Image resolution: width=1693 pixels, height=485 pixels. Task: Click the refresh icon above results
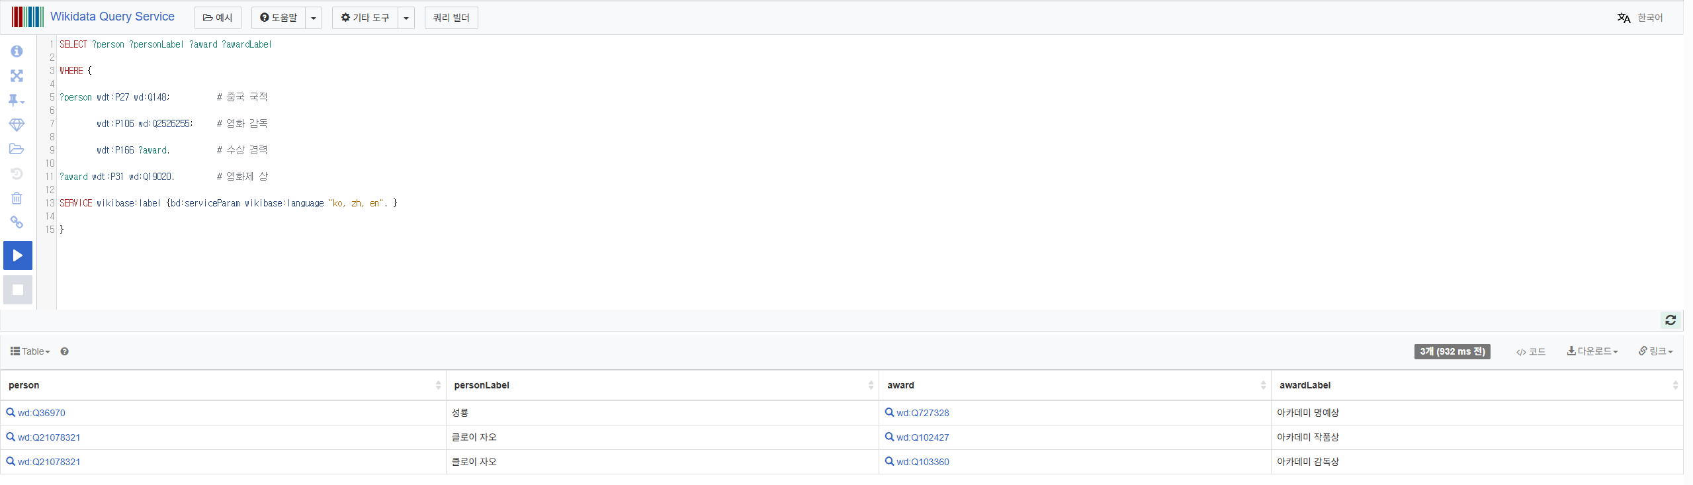click(x=1670, y=320)
